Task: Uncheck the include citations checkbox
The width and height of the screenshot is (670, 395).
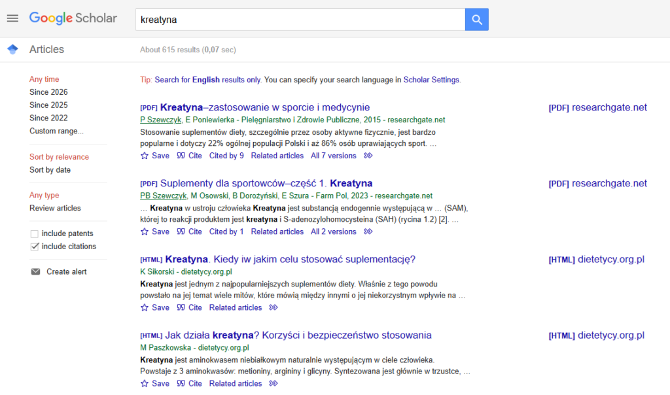Action: click(35, 247)
